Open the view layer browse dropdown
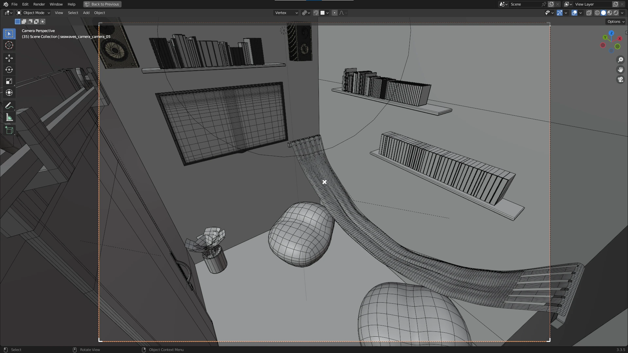Viewport: 628px width, 353px height. [x=568, y=4]
